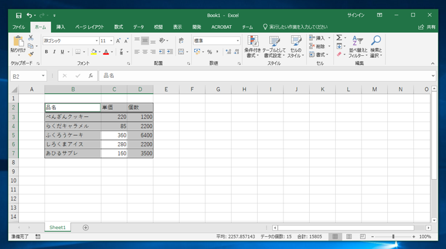Apply the red font color

[x=106, y=52]
